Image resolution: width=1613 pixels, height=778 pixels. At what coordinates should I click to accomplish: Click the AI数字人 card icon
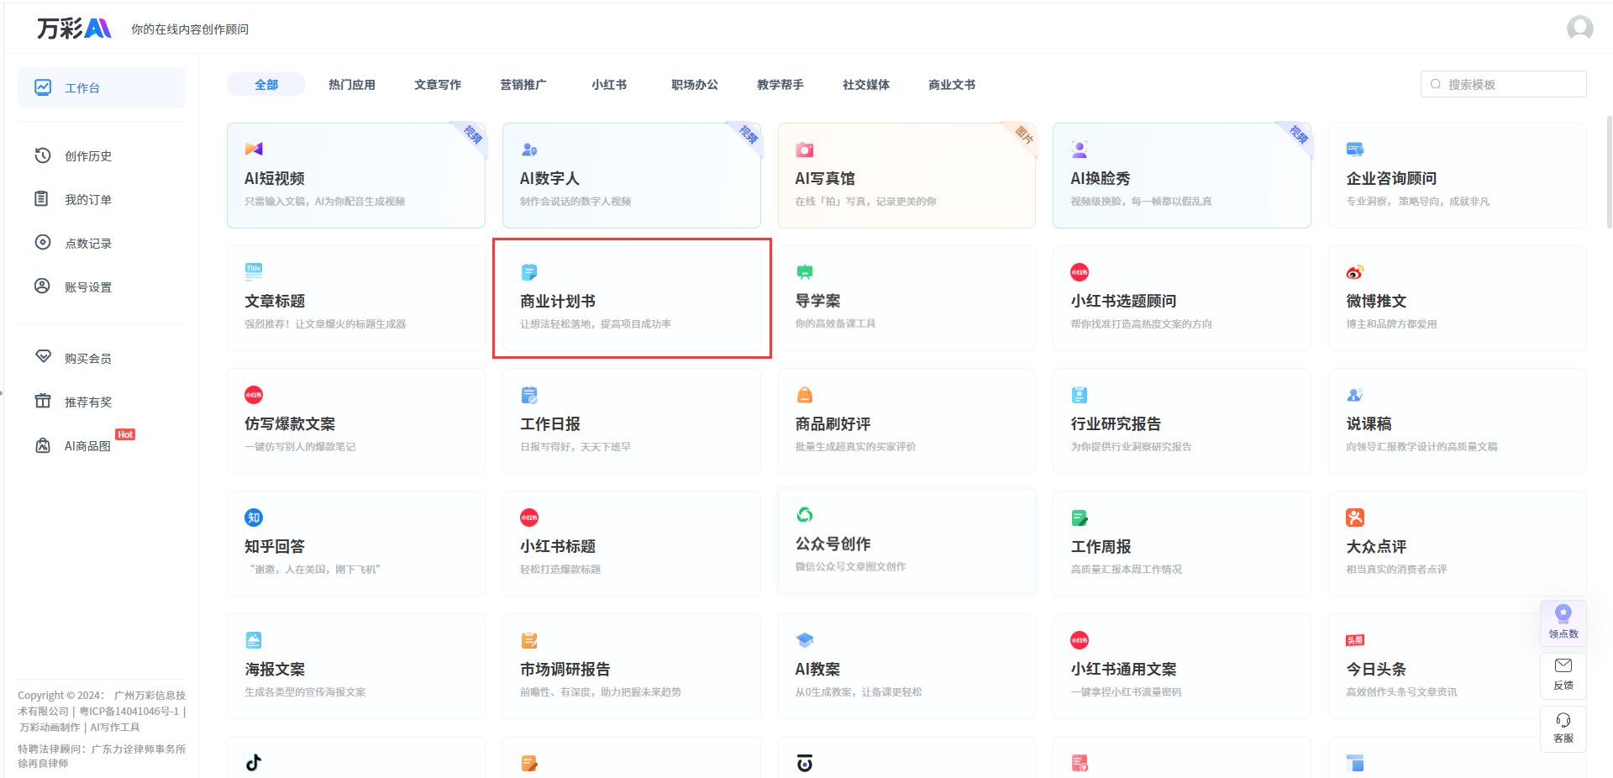(x=528, y=149)
